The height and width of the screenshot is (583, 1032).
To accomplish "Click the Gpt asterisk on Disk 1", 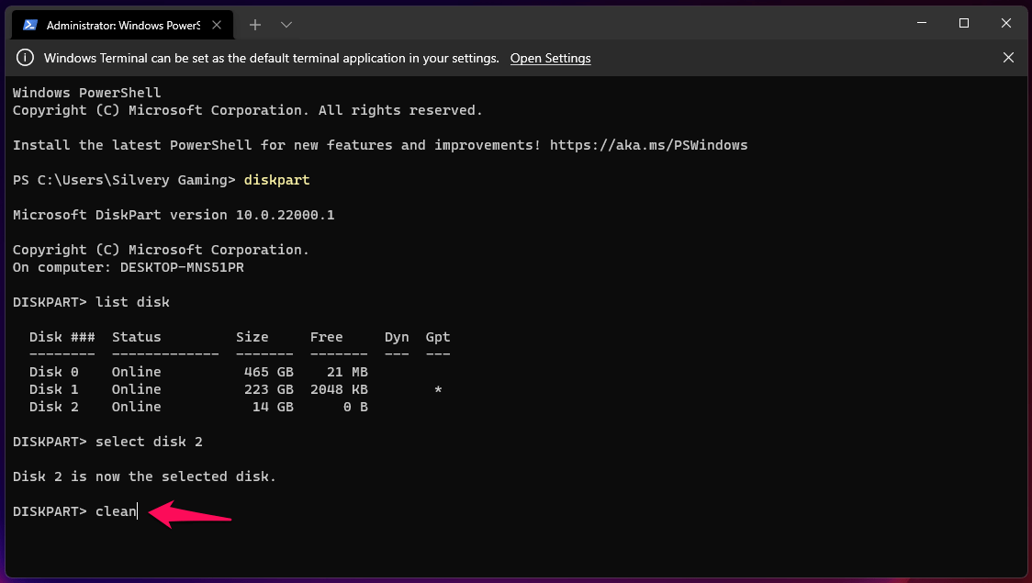I will pyautogui.click(x=438, y=390).
